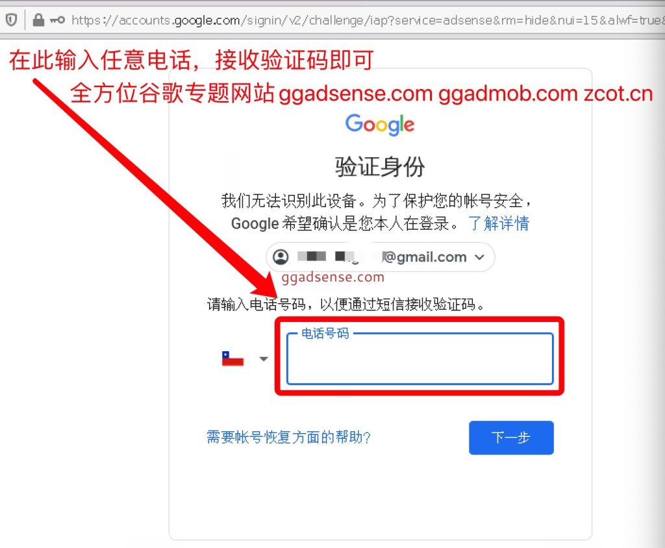Viewport: 665px width, 548px height.
Task: Click the account avatar icon
Action: click(281, 257)
